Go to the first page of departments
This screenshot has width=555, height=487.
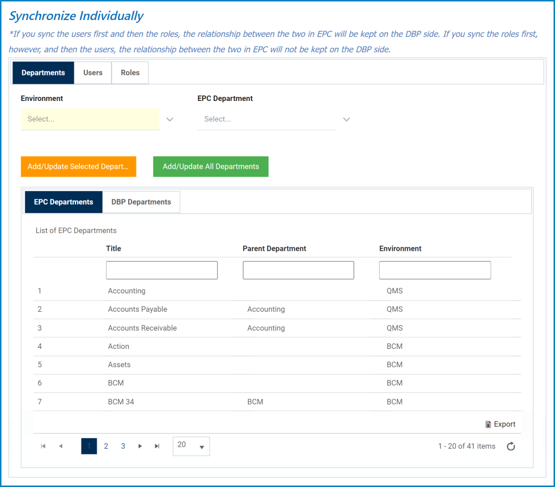[x=43, y=446]
